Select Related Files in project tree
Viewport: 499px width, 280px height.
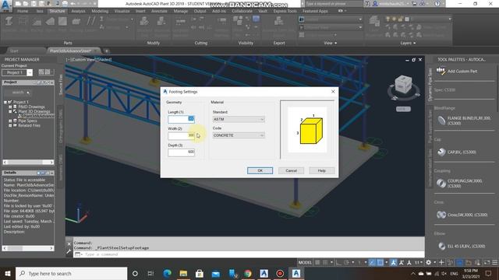[29, 125]
